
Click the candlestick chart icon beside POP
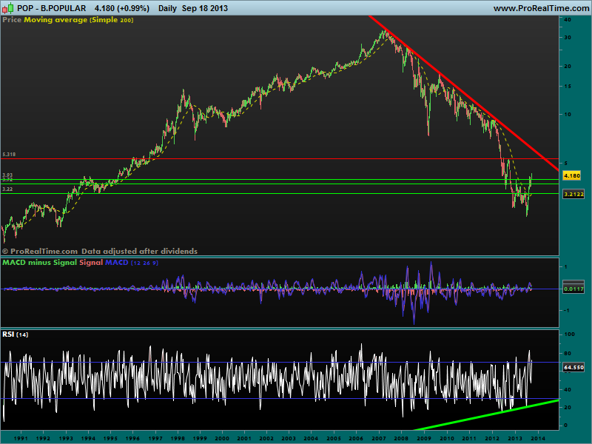tap(8, 7)
